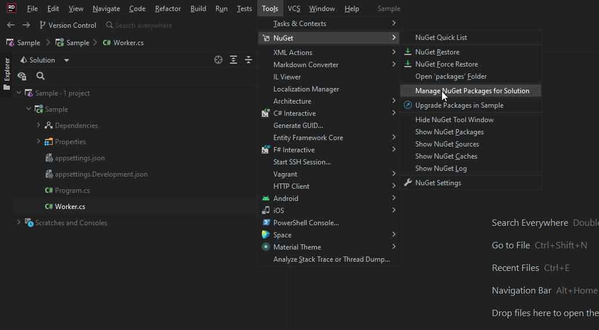Choose Analyze Stack Trace or Thread Dump

point(330,259)
